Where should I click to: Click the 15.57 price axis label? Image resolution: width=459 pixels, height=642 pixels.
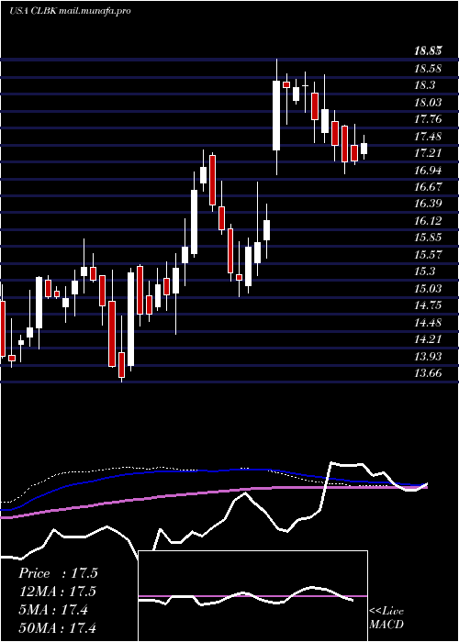(428, 255)
